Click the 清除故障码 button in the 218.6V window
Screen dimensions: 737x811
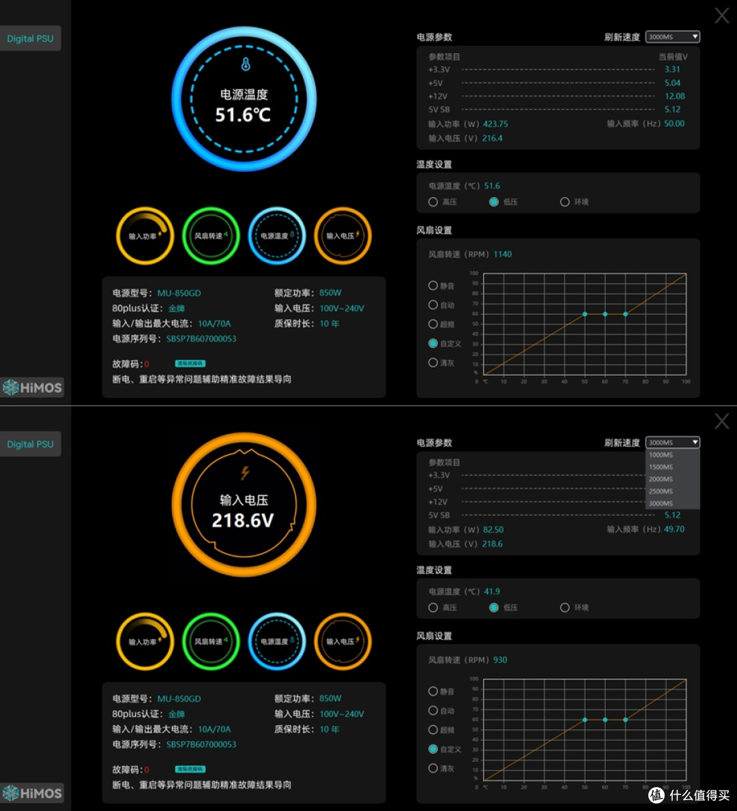[190, 769]
